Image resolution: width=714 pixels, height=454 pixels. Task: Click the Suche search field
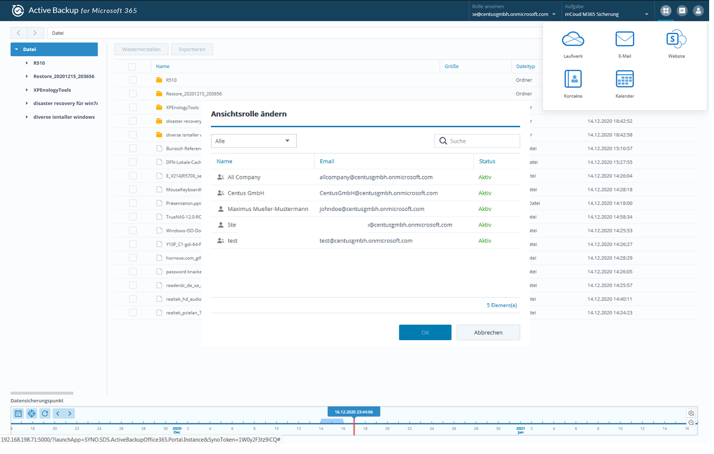tap(477, 141)
